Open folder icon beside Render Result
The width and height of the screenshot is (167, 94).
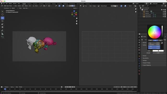[x=115, y=6]
